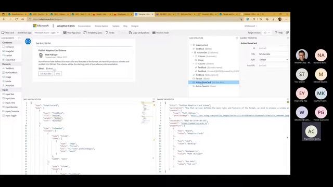The width and height of the screenshot is (333, 187).
Task: Click the New card toolbar icon
Action: pyautogui.click(x=3, y=33)
